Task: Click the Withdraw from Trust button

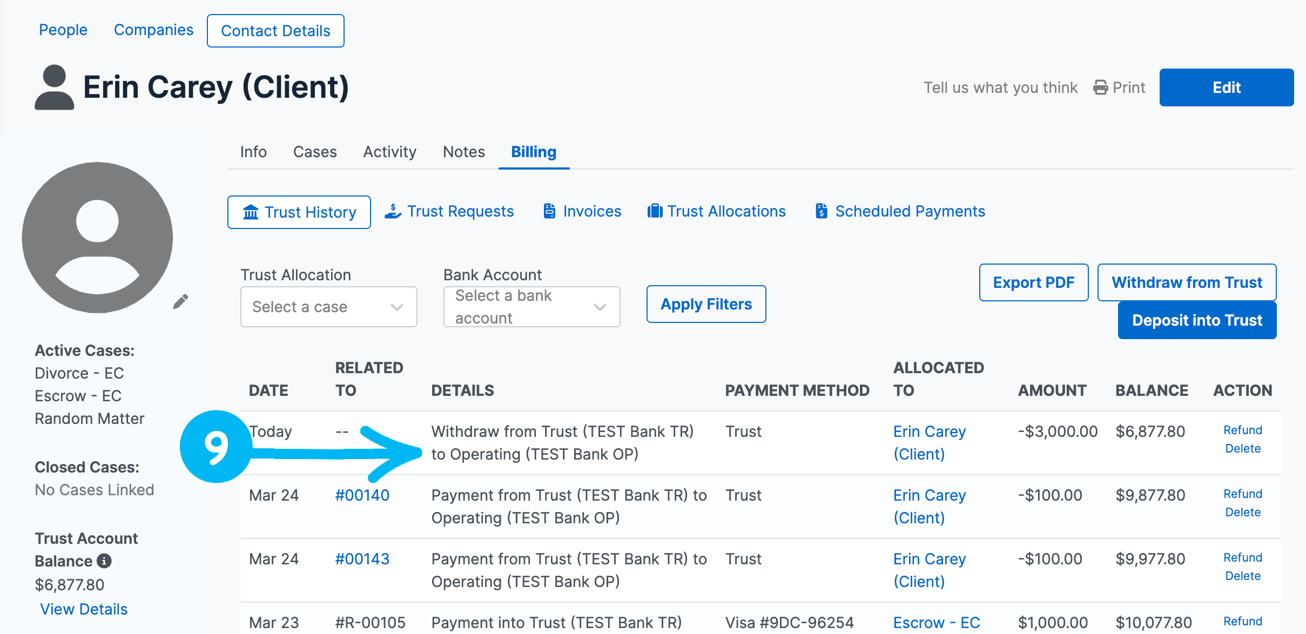Action: [x=1187, y=282]
